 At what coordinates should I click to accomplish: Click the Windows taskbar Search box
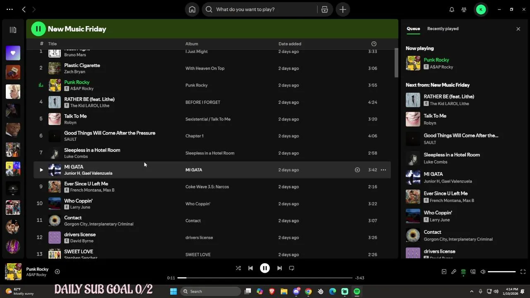[x=211, y=291]
